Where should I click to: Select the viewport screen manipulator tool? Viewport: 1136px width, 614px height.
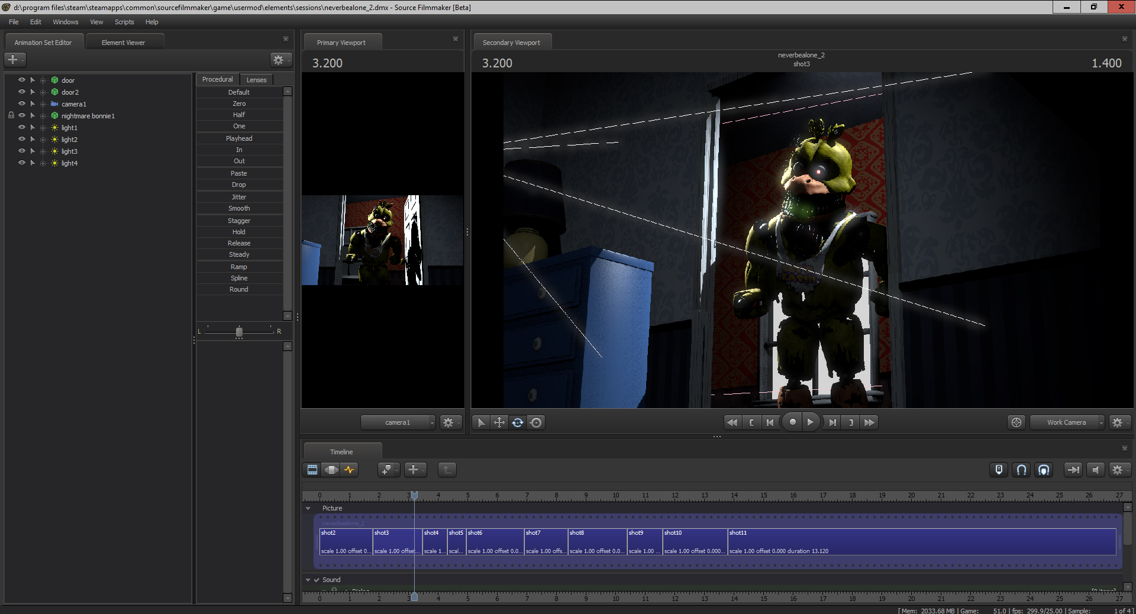pyautogui.click(x=536, y=422)
